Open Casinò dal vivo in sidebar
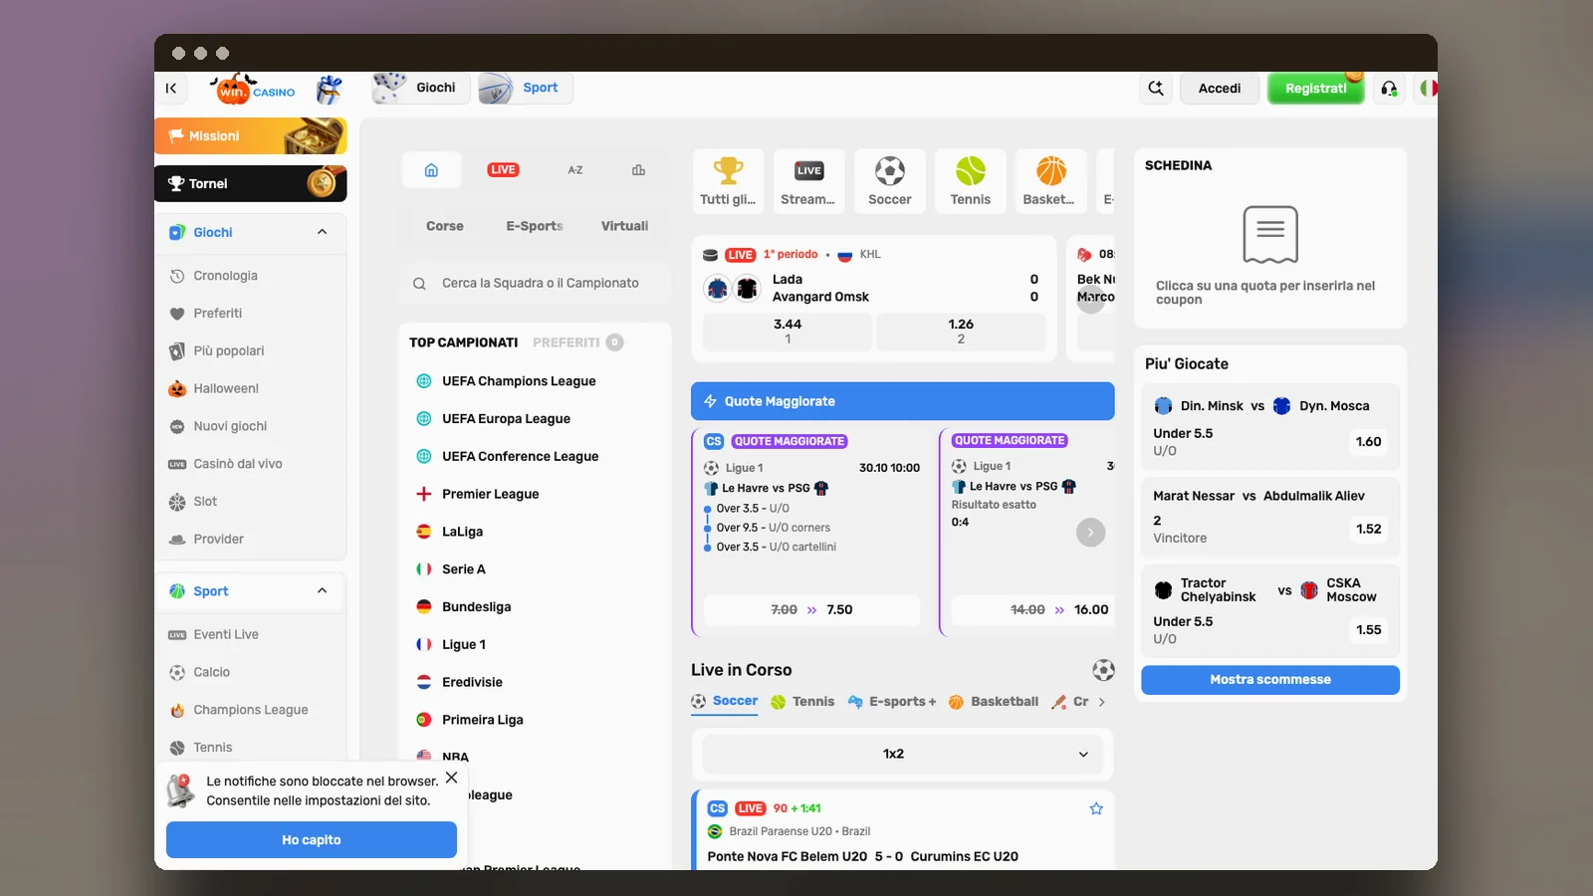Viewport: 1593px width, 896px height. [237, 464]
